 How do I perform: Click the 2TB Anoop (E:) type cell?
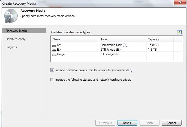pyautogui.click(x=111, y=50)
